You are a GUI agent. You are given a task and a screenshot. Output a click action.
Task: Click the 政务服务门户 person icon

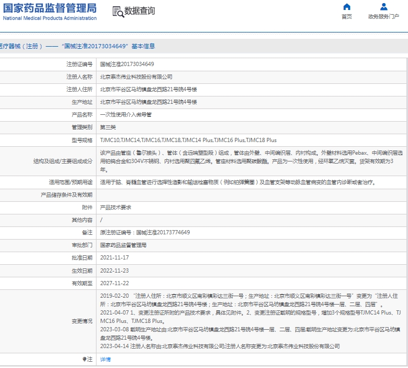(x=383, y=7)
